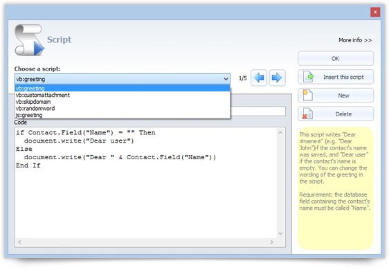Confirm with the OK button

[336, 59]
